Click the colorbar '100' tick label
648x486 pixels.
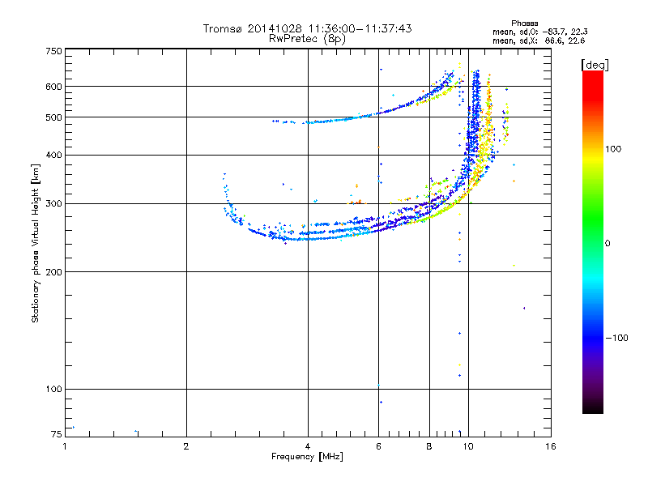click(613, 149)
